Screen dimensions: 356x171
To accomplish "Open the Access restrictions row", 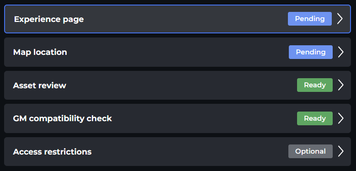I will (178, 151).
